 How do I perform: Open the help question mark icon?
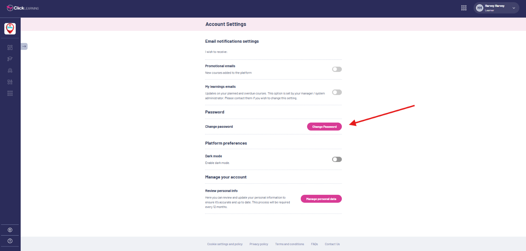pos(10,241)
